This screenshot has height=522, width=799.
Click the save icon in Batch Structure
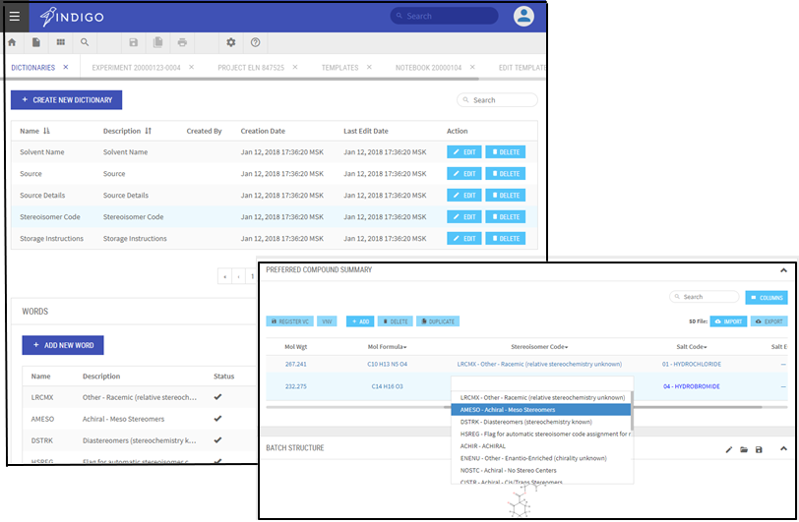click(x=759, y=449)
